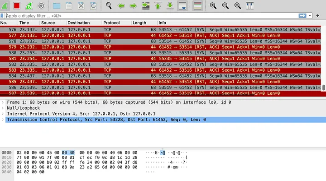
Task: Sort by the Length column header
Action: point(139,23)
